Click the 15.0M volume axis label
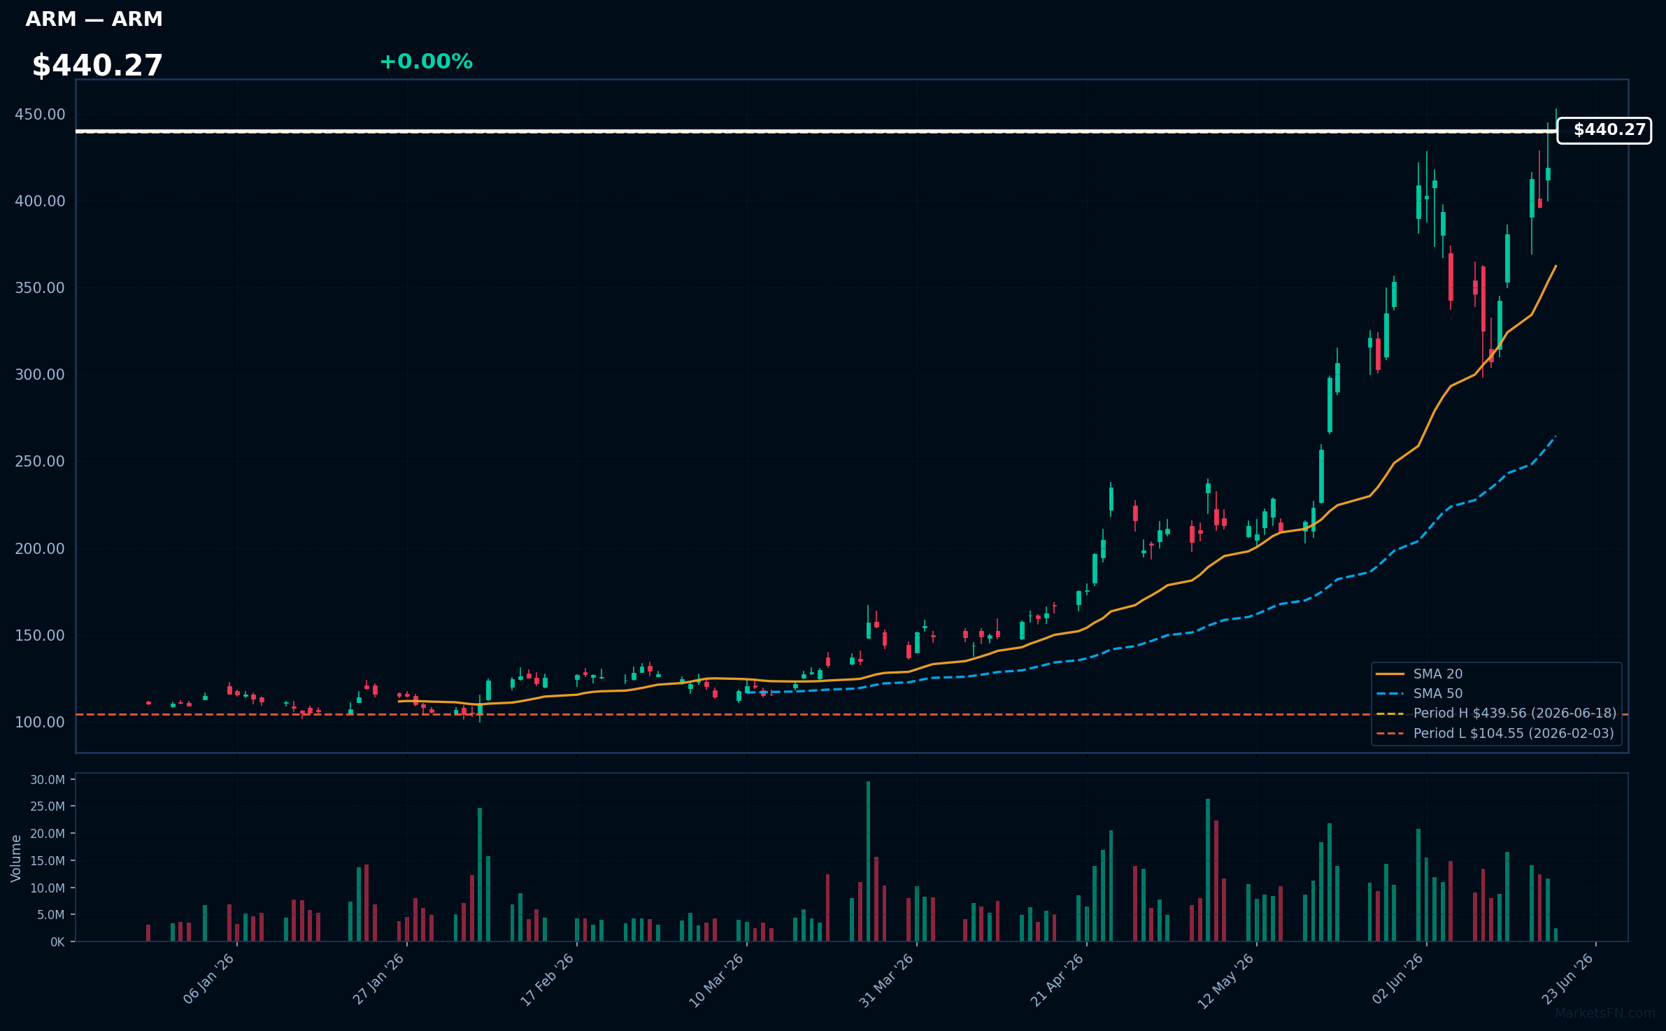This screenshot has width=1666, height=1031. [48, 861]
